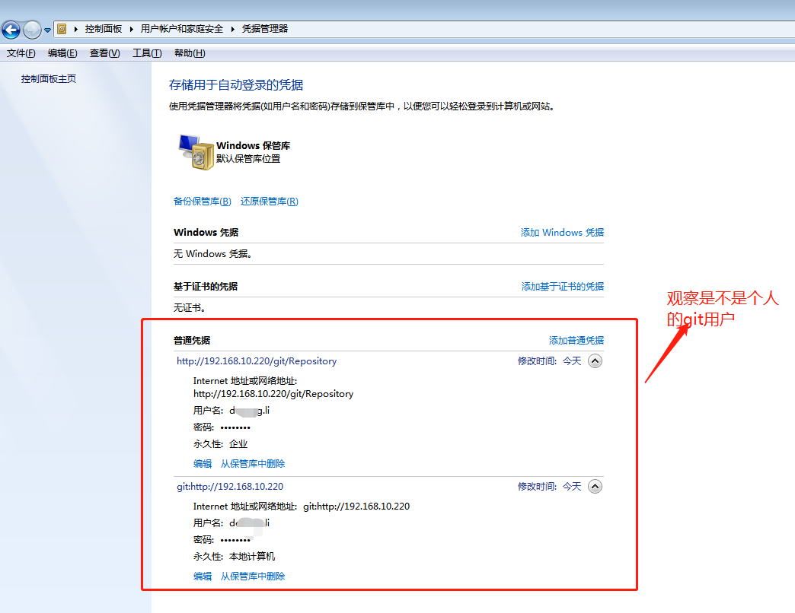Expand arrow before 控制面板 breadcrumb
The width and height of the screenshot is (795, 613).
pos(76,29)
